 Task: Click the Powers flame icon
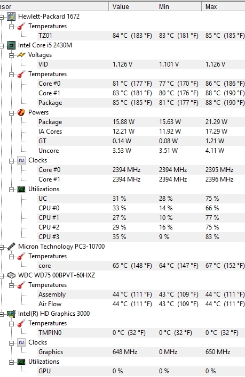(x=21, y=112)
